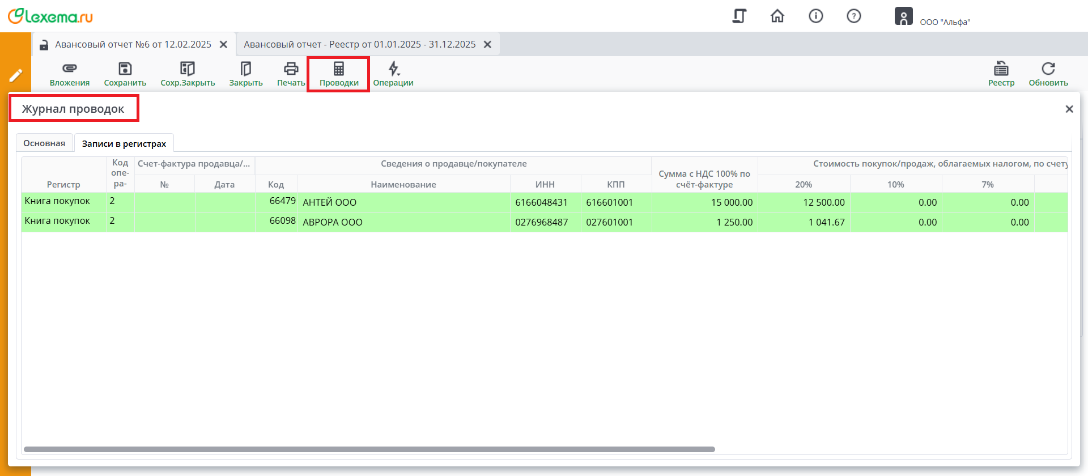
Task: Open Проводки calculator icon
Action: [x=338, y=69]
